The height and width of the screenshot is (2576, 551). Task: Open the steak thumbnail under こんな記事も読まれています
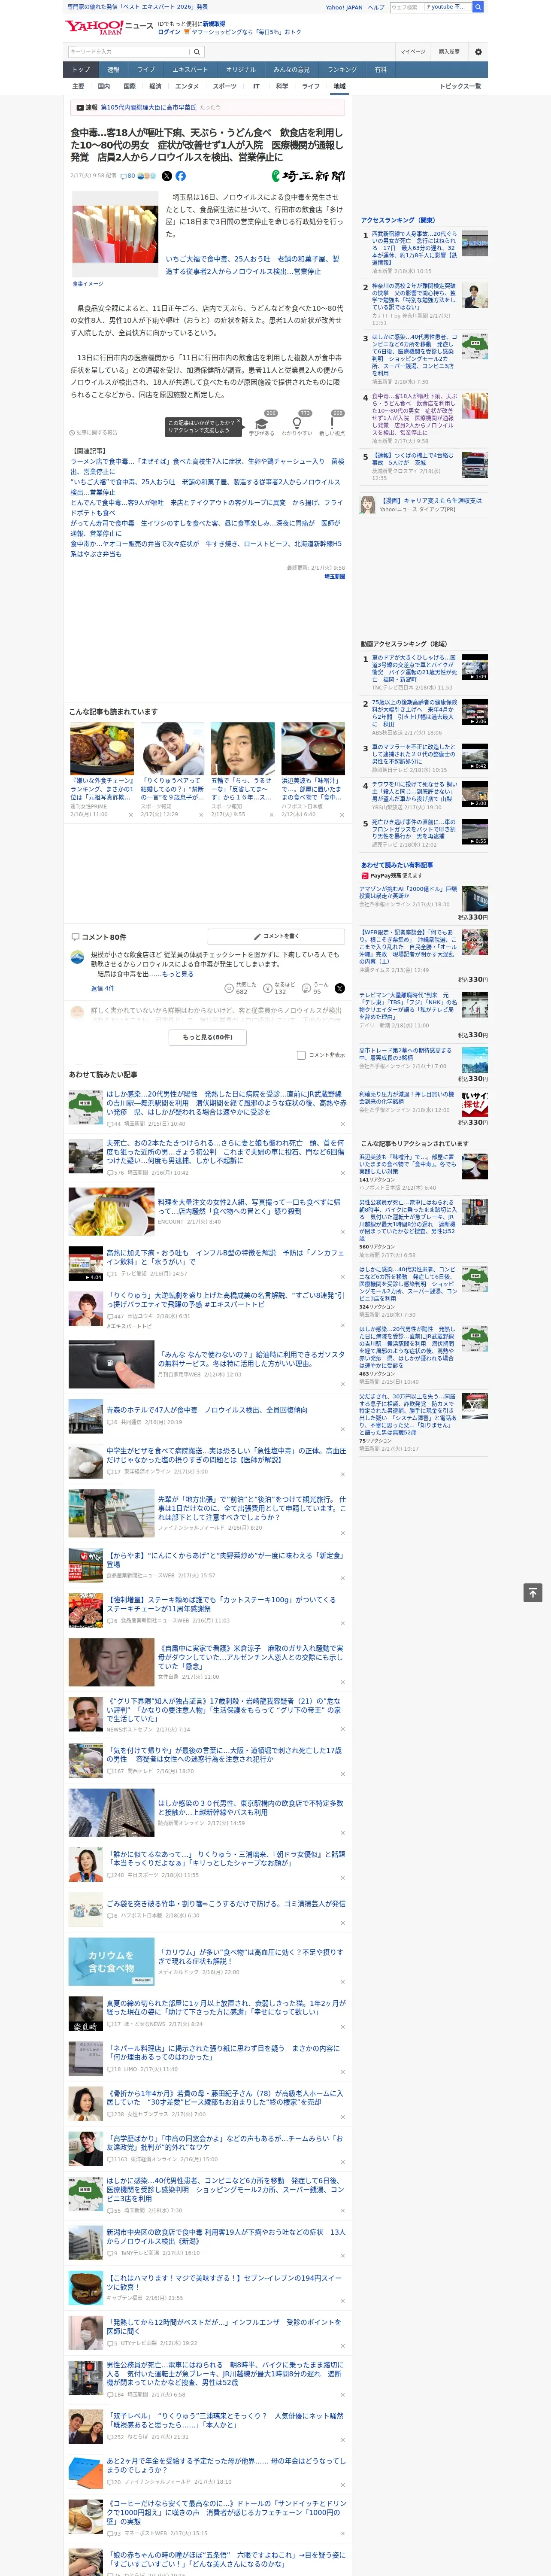click(102, 748)
